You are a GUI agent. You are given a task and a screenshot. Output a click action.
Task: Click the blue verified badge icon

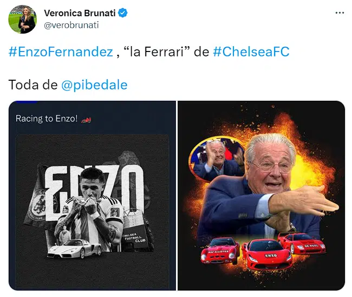click(x=123, y=13)
